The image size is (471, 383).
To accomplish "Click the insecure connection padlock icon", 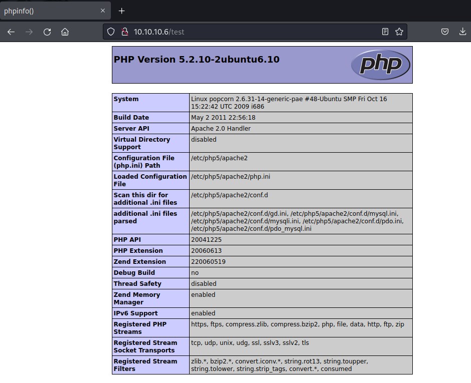I will coord(125,32).
